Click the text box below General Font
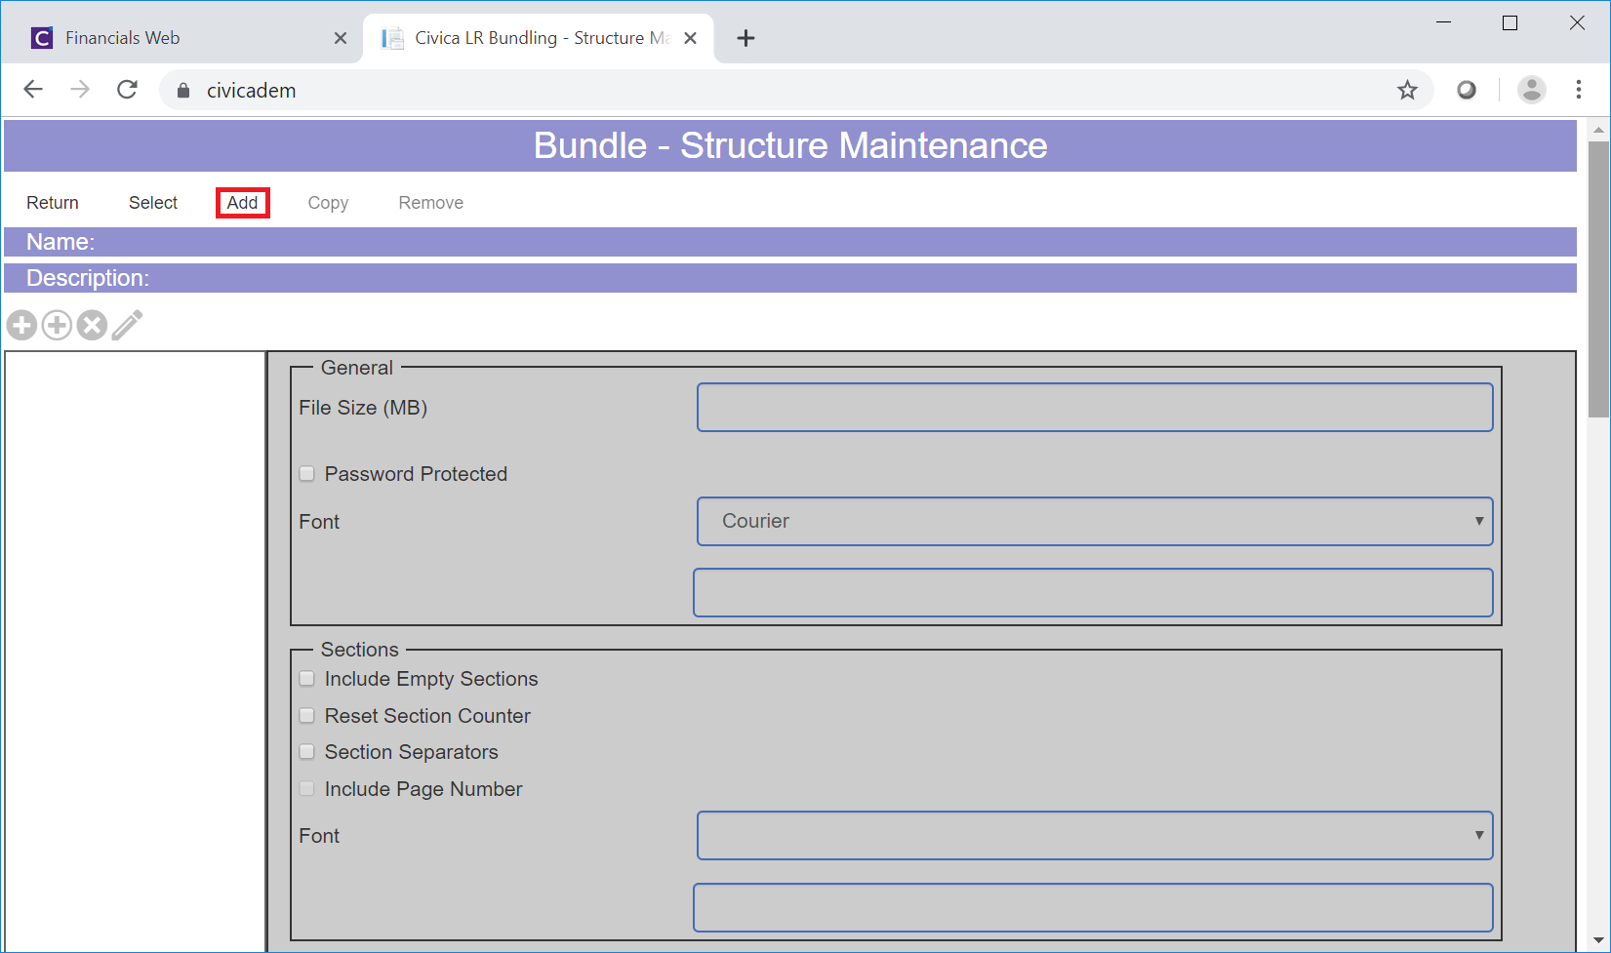This screenshot has height=953, width=1611. (1093, 592)
